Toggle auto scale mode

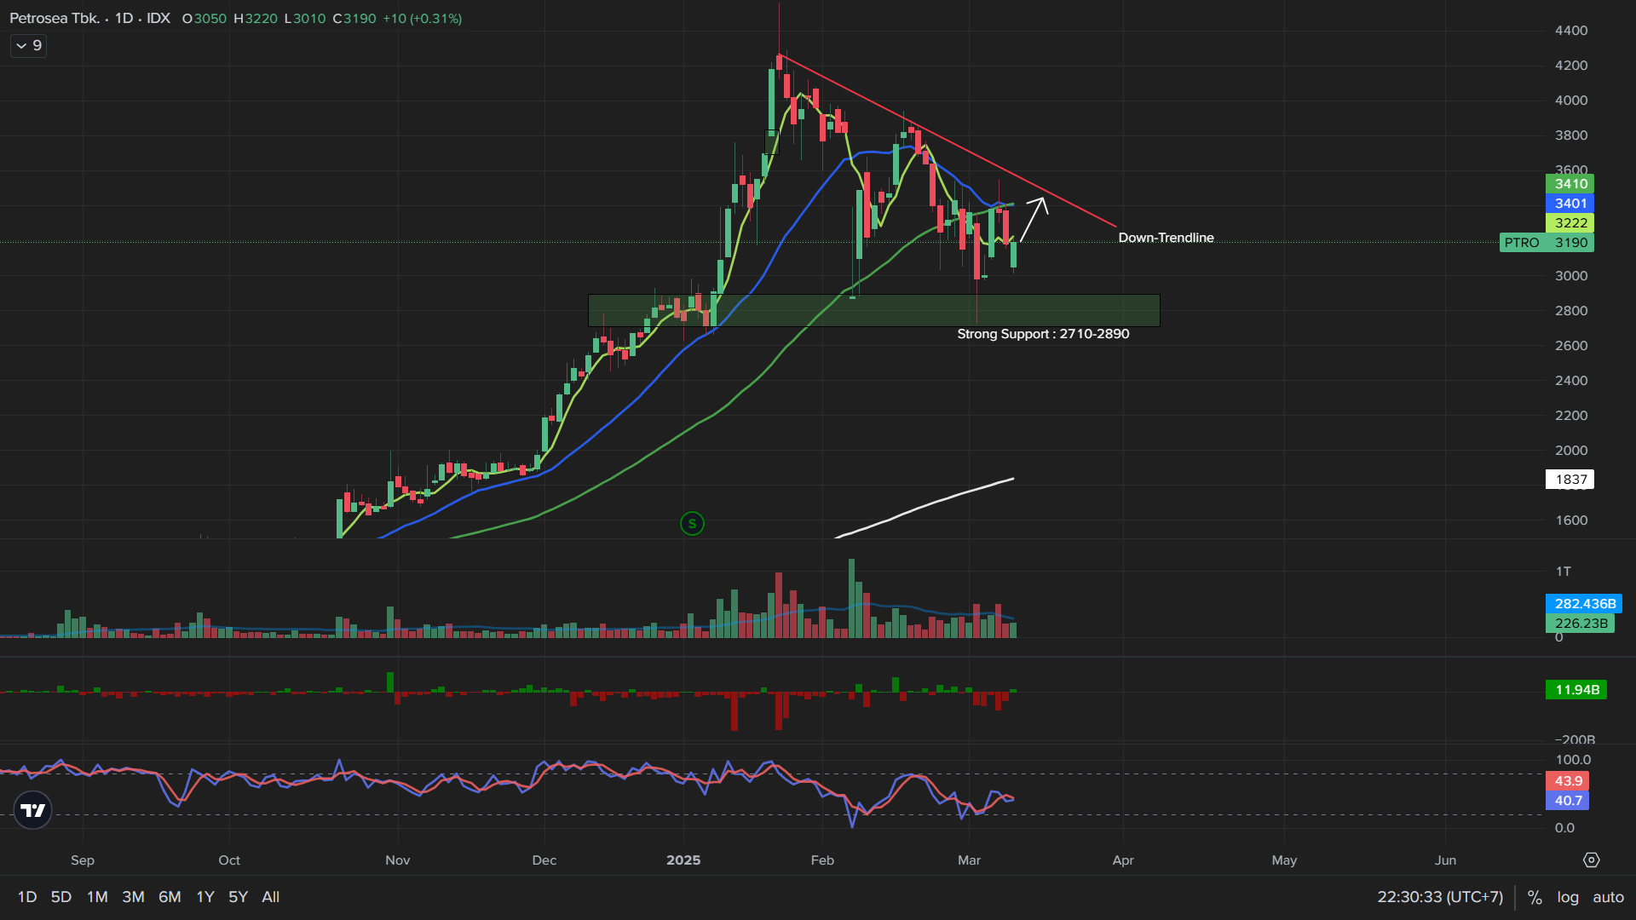(x=1609, y=897)
